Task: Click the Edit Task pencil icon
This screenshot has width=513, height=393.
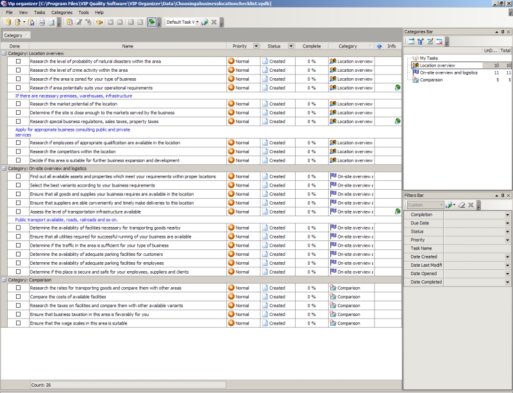Action: pyautogui.click(x=79, y=22)
